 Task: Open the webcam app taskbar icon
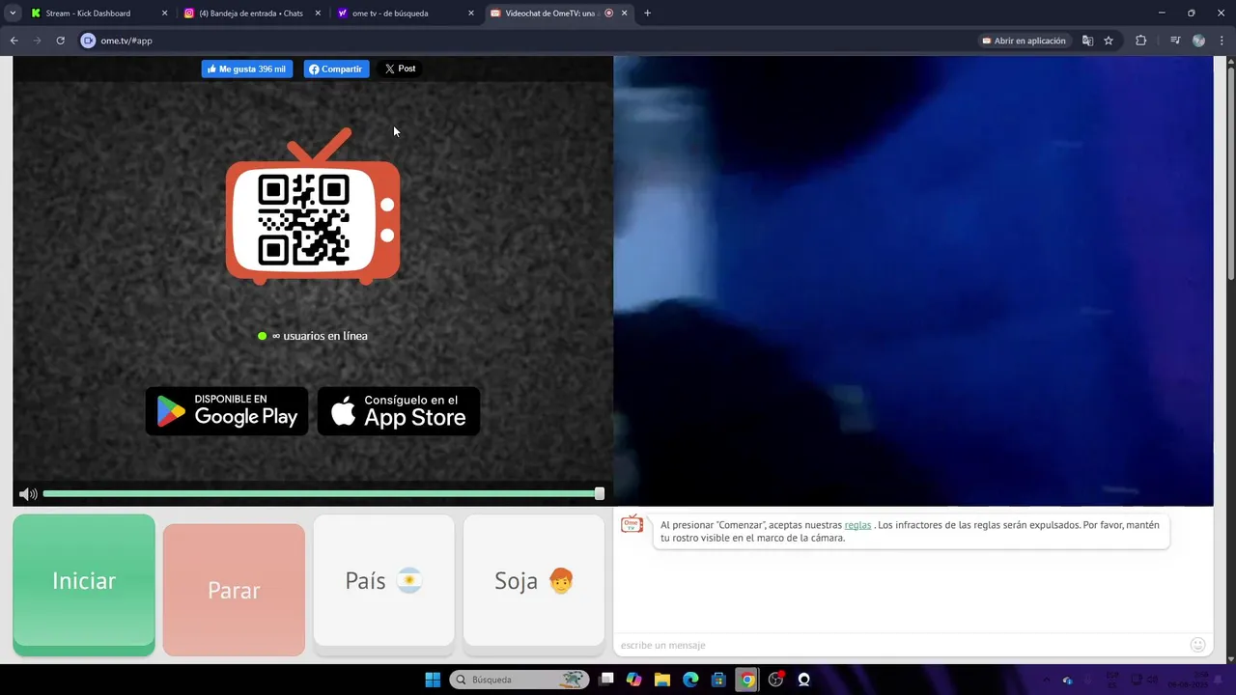(803, 680)
